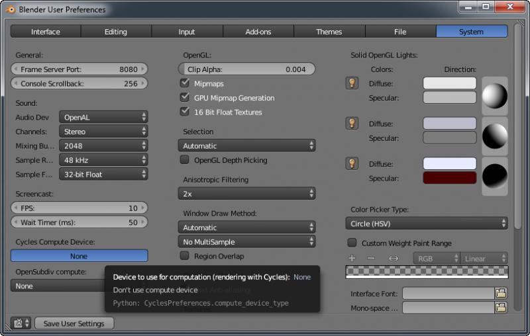This screenshot has width=530, height=336.
Task: Open the Audio Dev OpenAL dropdown
Action: click(x=103, y=117)
